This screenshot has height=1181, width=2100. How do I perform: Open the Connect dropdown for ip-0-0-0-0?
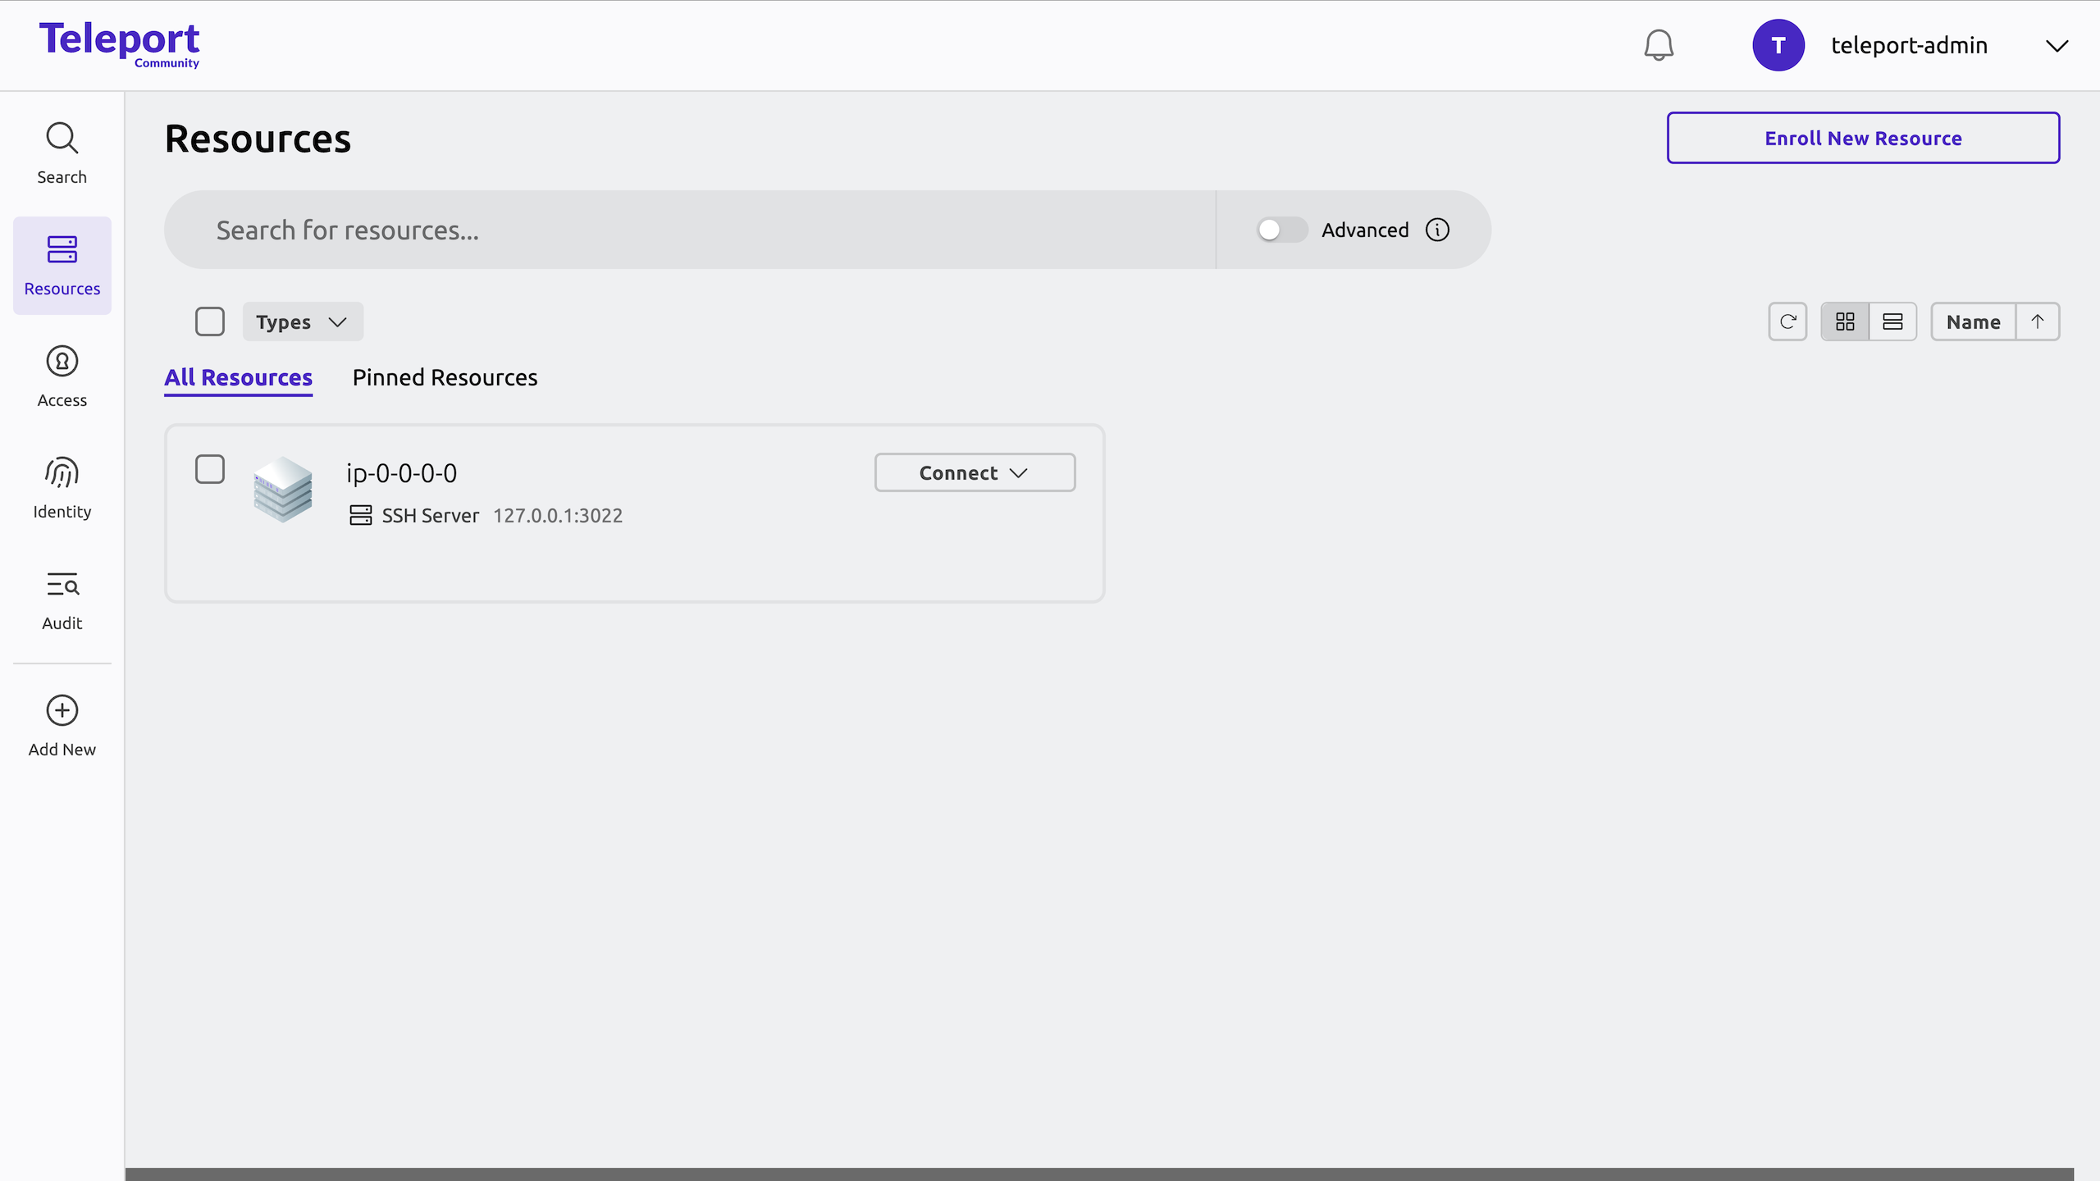tap(974, 472)
